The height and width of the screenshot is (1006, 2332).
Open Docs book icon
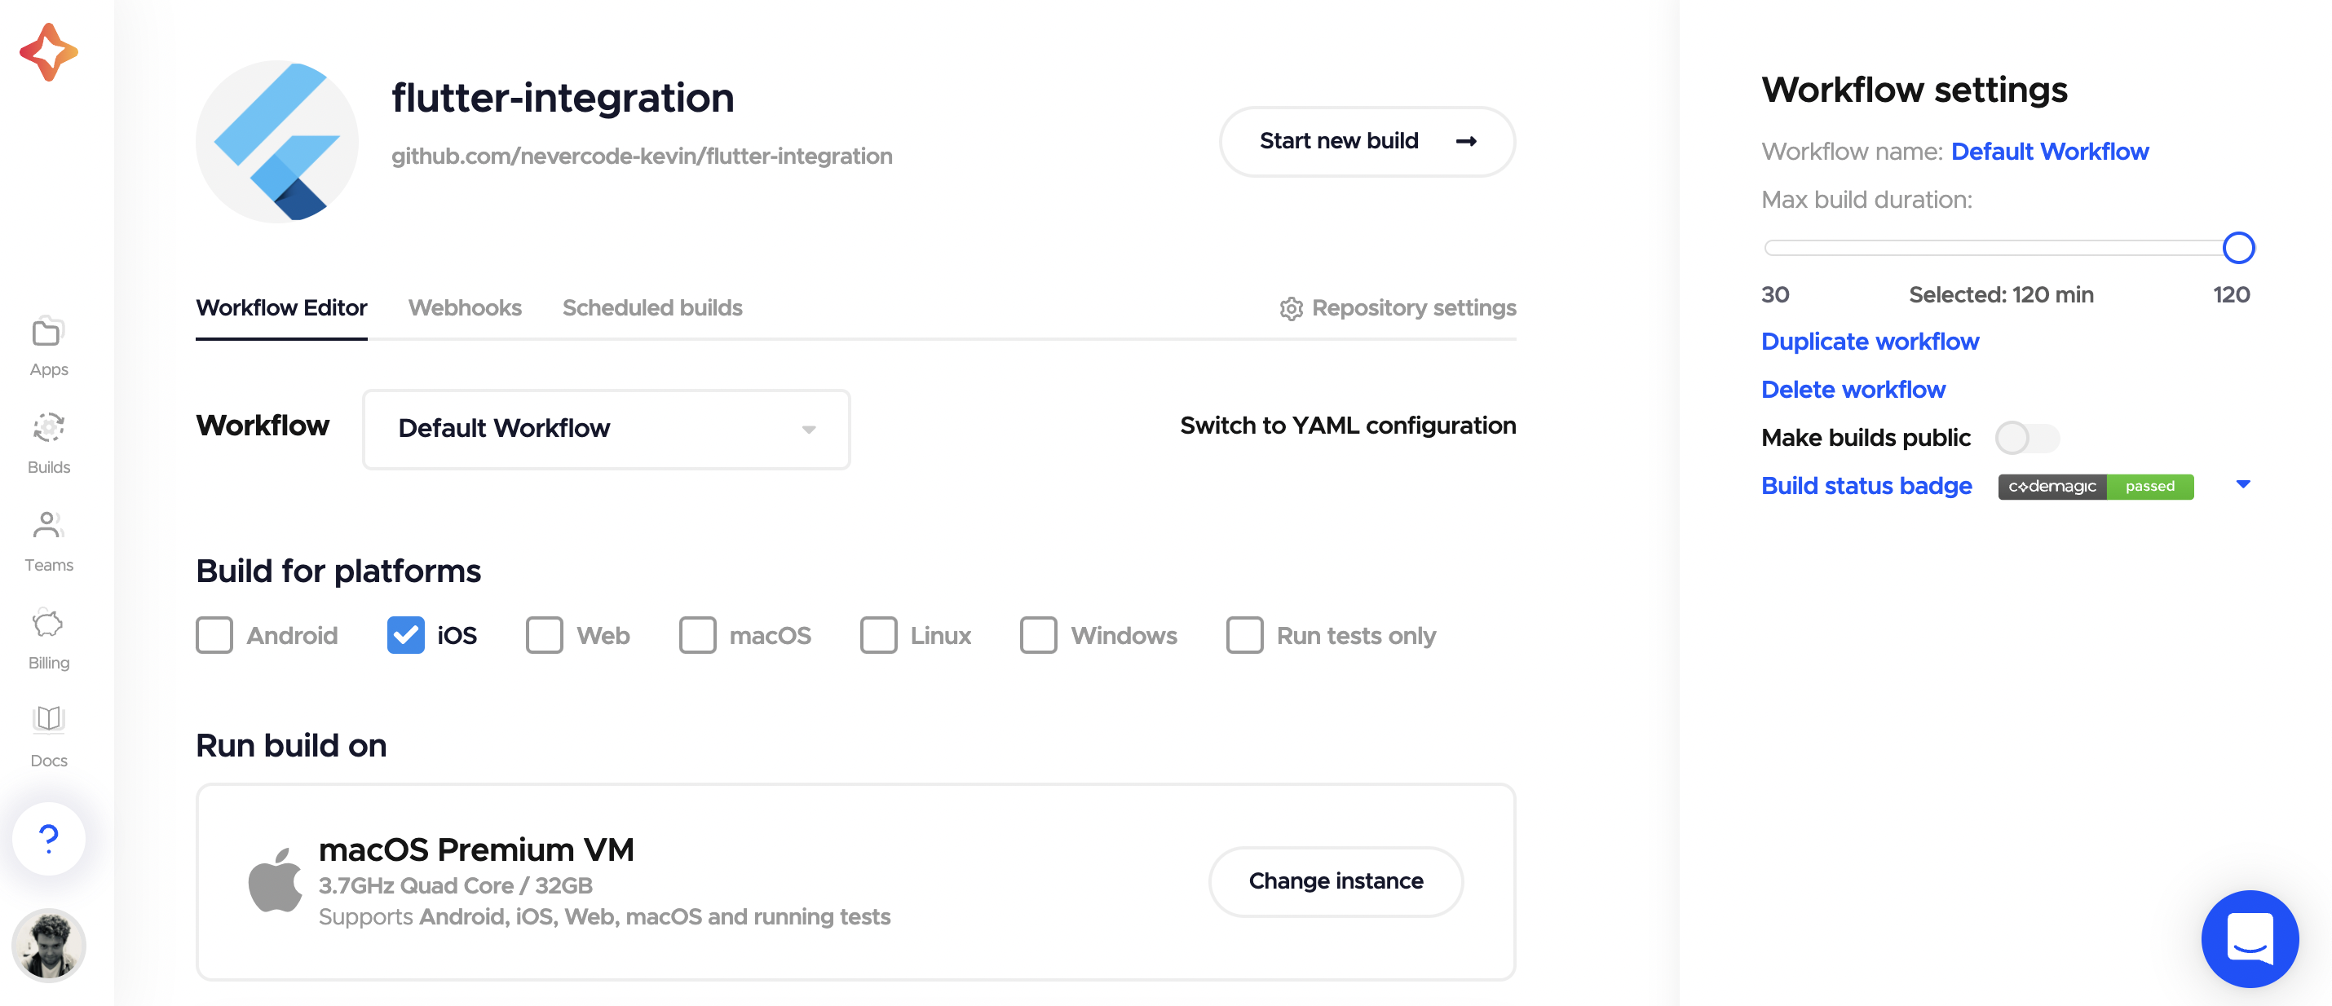(48, 736)
